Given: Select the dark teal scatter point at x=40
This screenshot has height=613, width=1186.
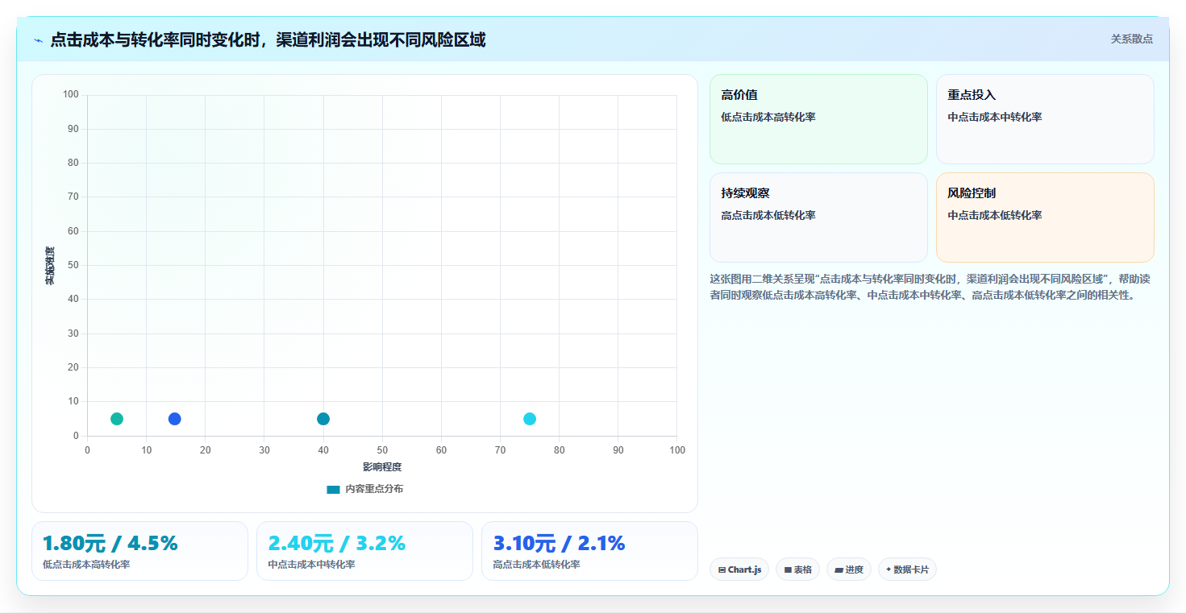Looking at the screenshot, I should point(323,419).
